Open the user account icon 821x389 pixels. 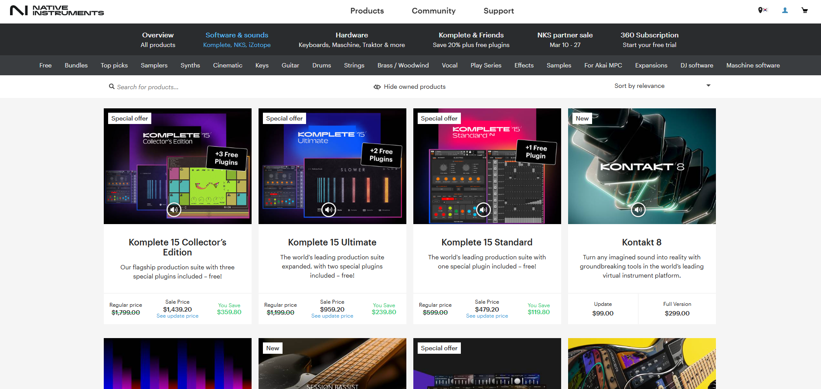(x=785, y=10)
